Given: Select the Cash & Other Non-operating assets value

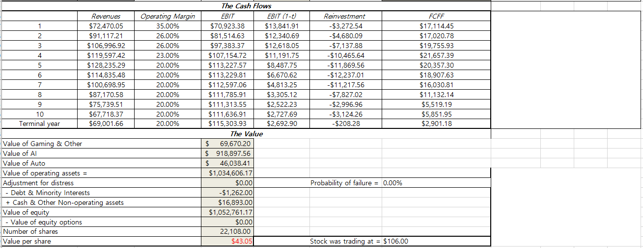Looking at the screenshot, I should click(228, 202).
